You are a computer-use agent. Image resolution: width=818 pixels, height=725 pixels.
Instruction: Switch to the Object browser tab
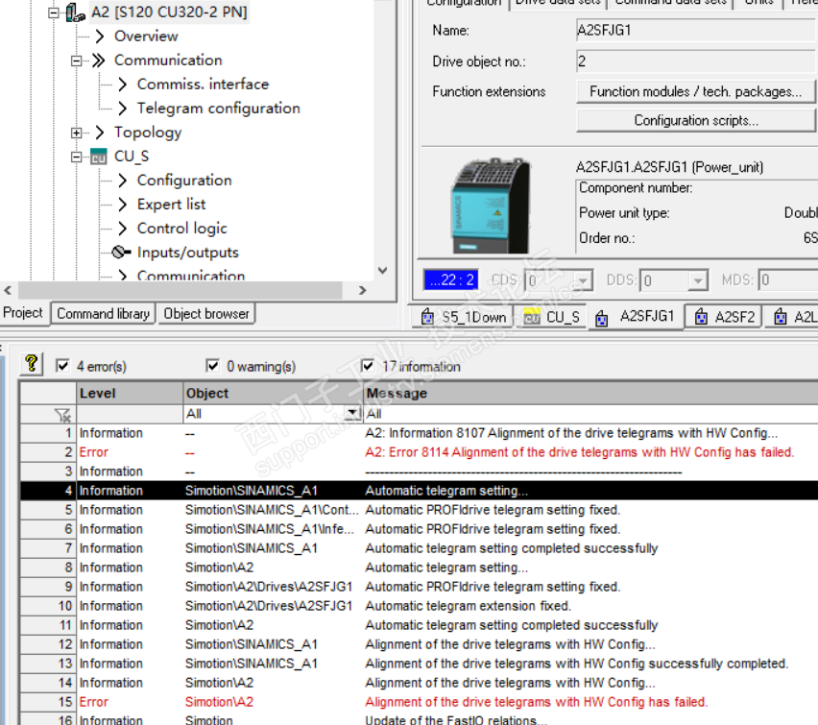tap(206, 313)
